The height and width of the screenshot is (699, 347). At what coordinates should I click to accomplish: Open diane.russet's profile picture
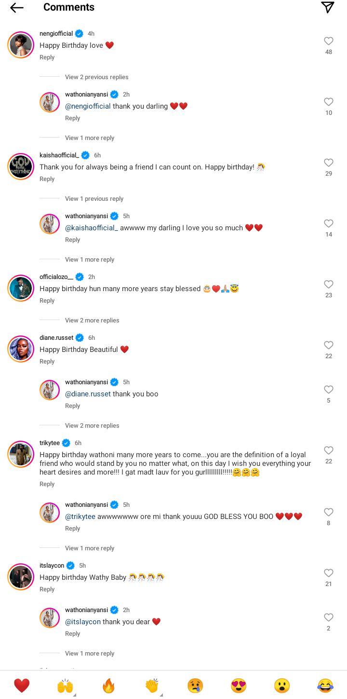[x=21, y=349]
